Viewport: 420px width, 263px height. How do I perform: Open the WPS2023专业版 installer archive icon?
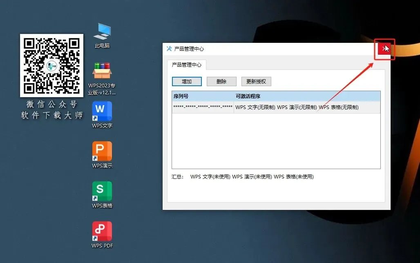tap(102, 79)
